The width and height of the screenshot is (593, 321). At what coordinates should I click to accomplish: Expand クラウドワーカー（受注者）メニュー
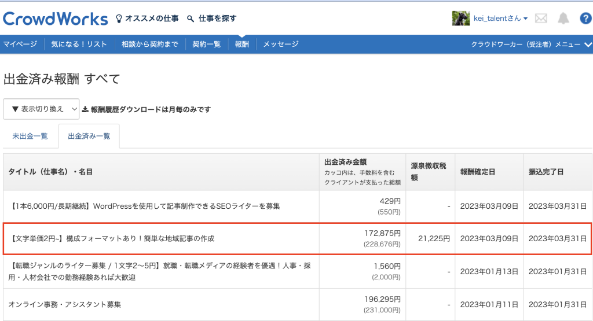click(531, 44)
